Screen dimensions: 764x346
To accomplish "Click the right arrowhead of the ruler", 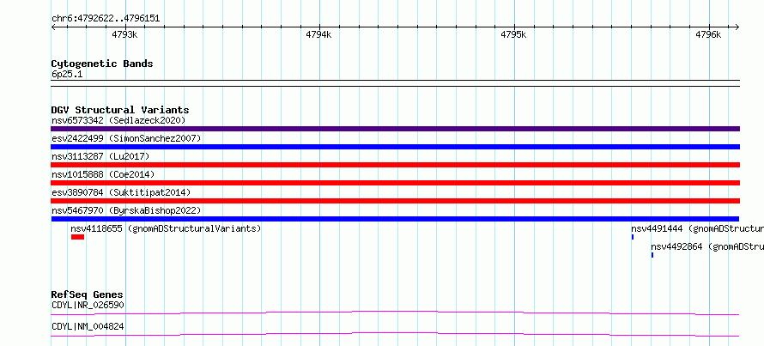I will 737,27.
